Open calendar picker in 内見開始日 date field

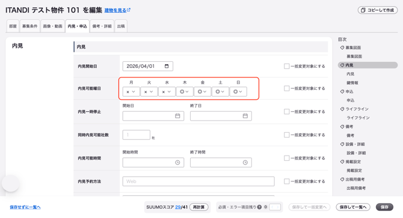[x=167, y=66]
